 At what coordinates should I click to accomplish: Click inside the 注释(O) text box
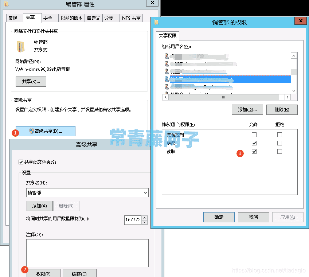coord(87,253)
